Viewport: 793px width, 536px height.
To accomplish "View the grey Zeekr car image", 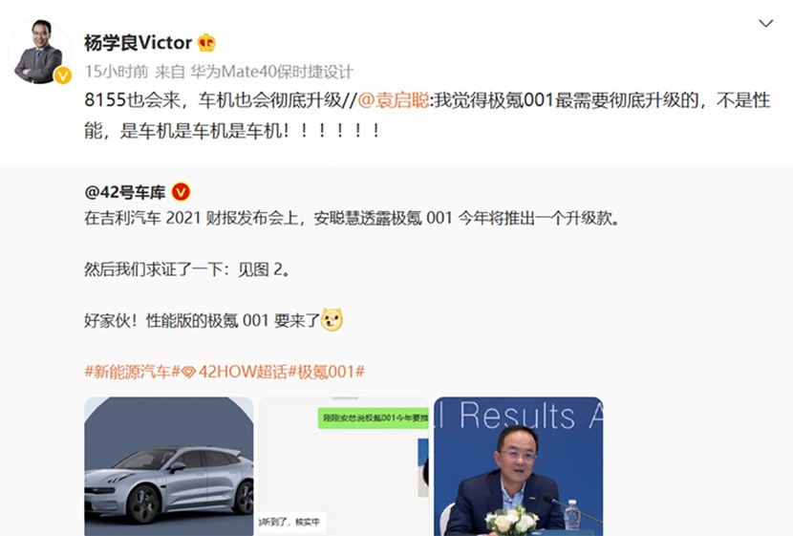I will coord(169,466).
